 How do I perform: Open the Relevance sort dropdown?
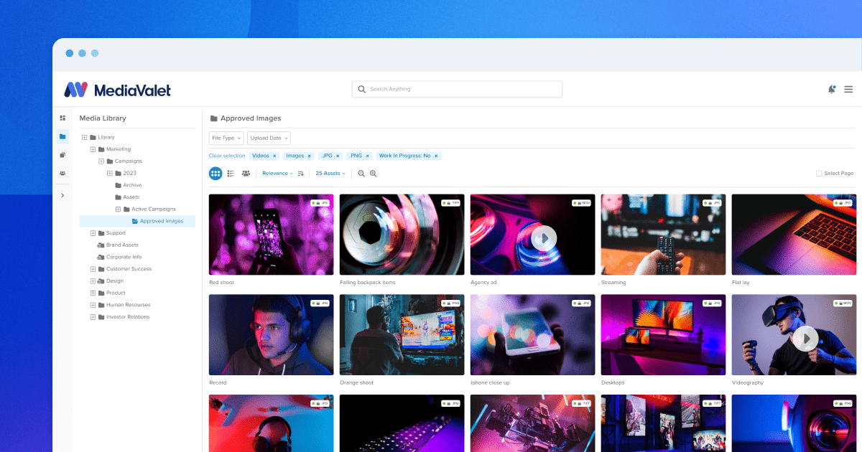tap(277, 174)
